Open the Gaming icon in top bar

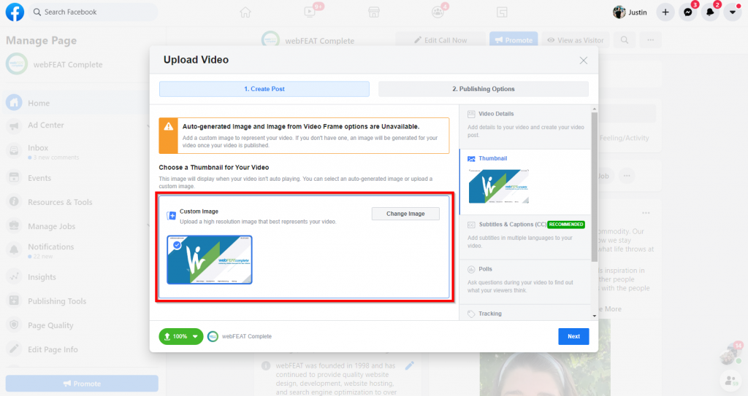(502, 12)
